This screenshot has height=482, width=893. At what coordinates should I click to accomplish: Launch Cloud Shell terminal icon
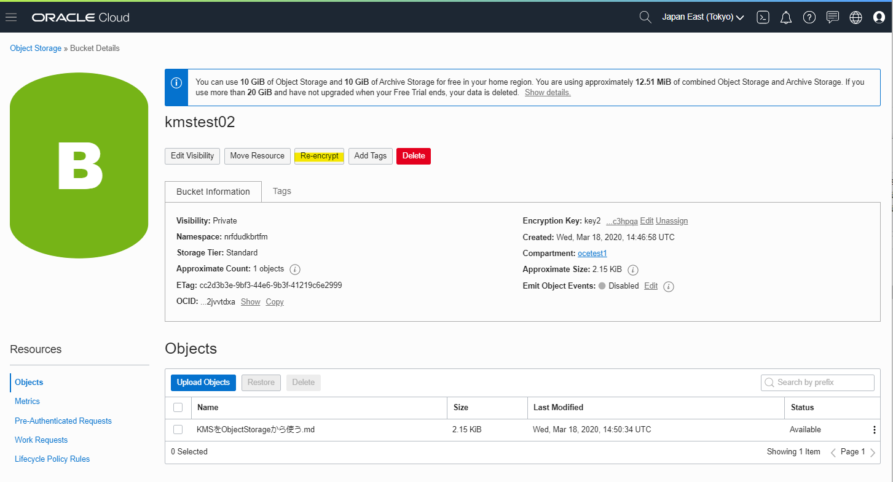(x=763, y=17)
